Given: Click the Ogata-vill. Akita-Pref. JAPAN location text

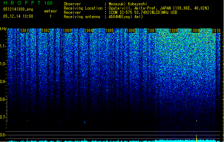Looking at the screenshot, I should [x=159, y=8].
